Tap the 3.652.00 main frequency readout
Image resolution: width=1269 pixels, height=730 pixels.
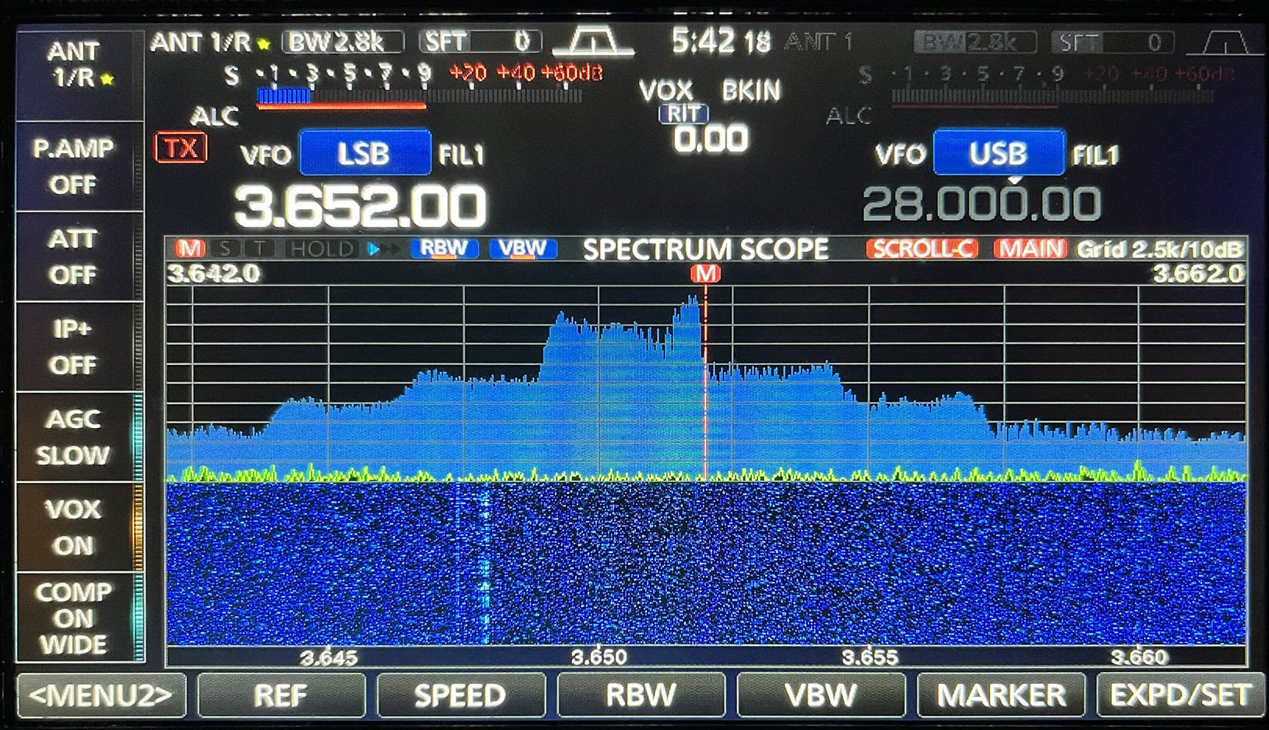point(361,206)
